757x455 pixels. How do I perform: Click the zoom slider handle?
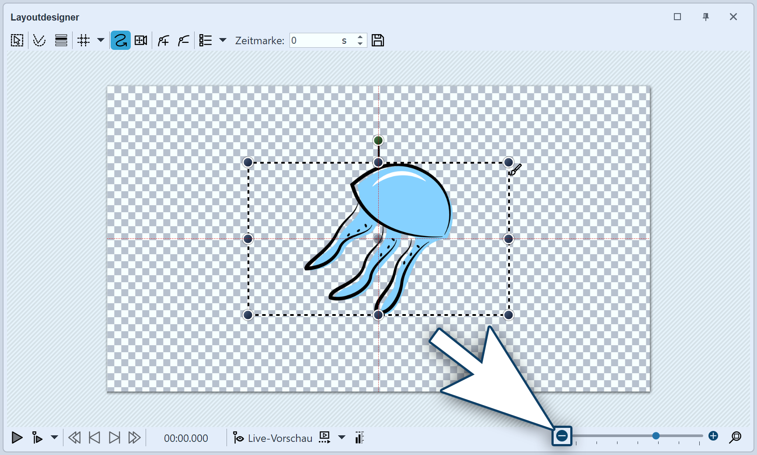pos(656,436)
